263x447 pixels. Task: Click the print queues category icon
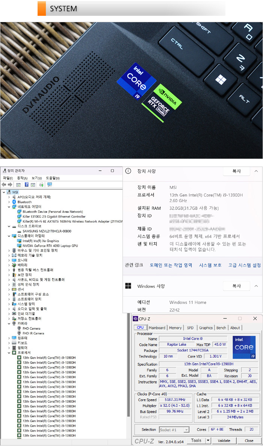click(15, 314)
